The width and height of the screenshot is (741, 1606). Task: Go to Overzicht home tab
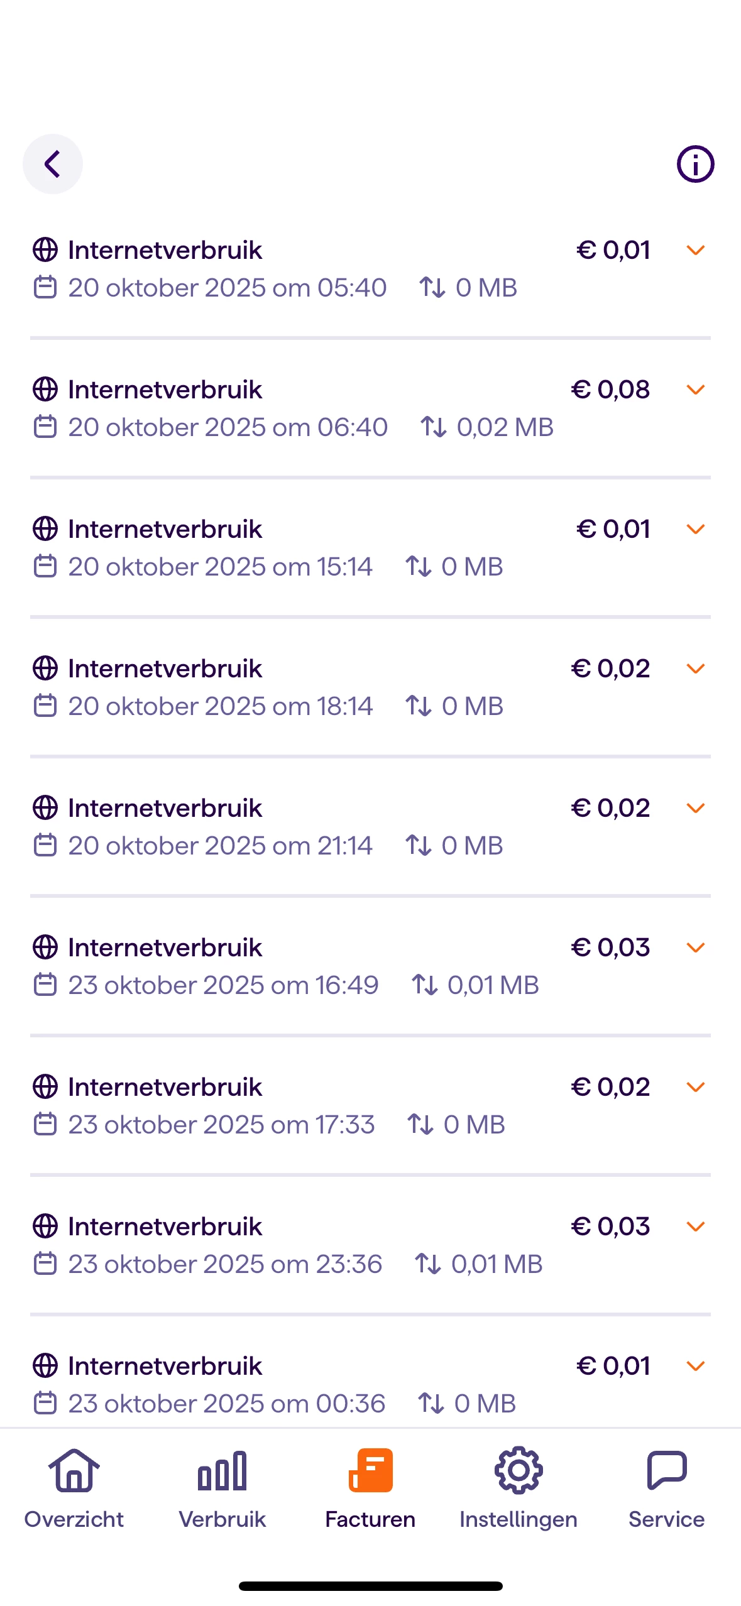pos(74,1487)
